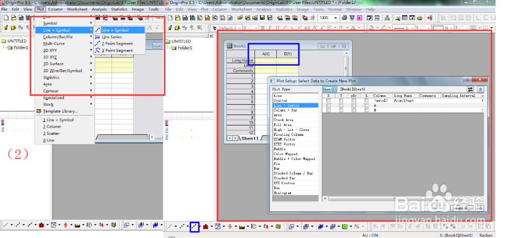Check the yEr box for column B
The height and width of the screenshot is (238, 514).
coord(354,110)
